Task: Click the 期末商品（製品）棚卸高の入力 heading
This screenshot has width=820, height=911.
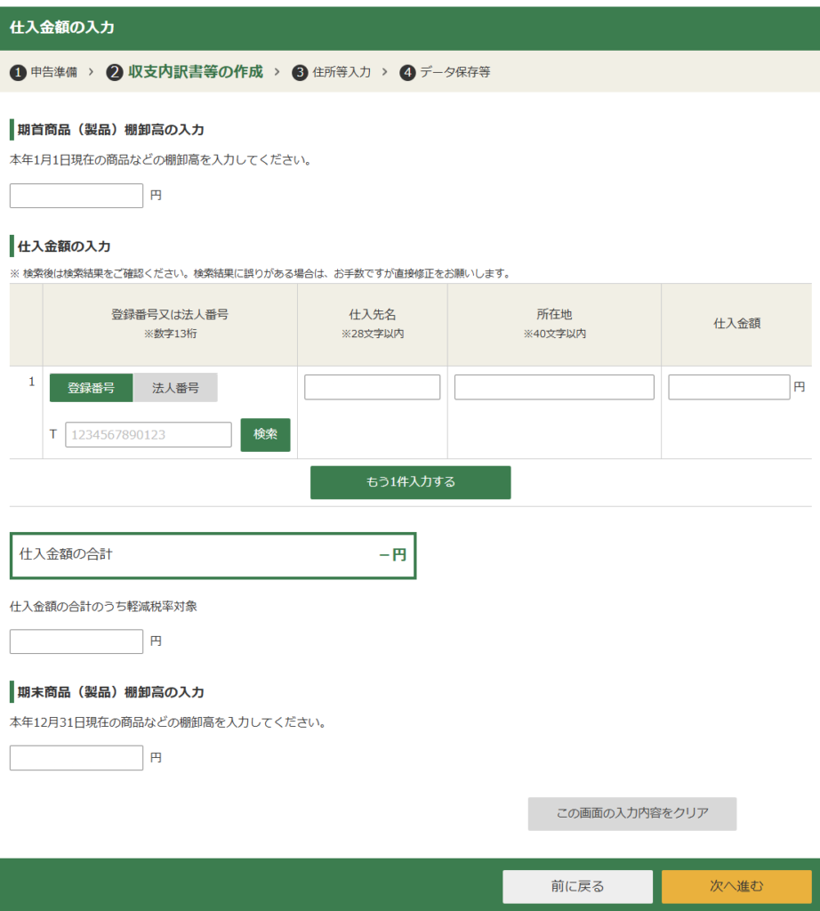Action: pos(110,692)
